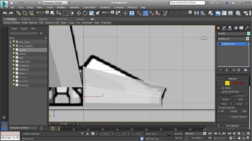Toggle visibility bulb of the Pelvis object
Screen dimensions: 252x141
coord(14,73)
